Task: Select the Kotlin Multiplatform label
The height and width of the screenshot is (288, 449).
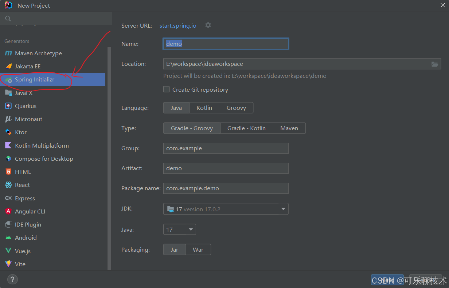Action: pyautogui.click(x=42, y=145)
